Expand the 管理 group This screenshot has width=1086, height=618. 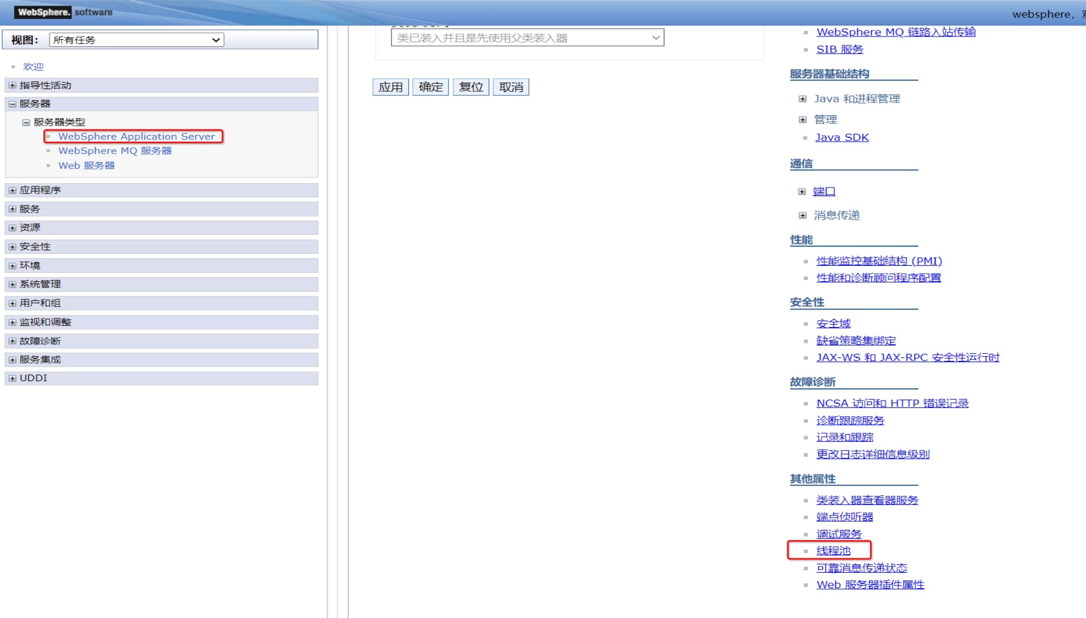(802, 119)
